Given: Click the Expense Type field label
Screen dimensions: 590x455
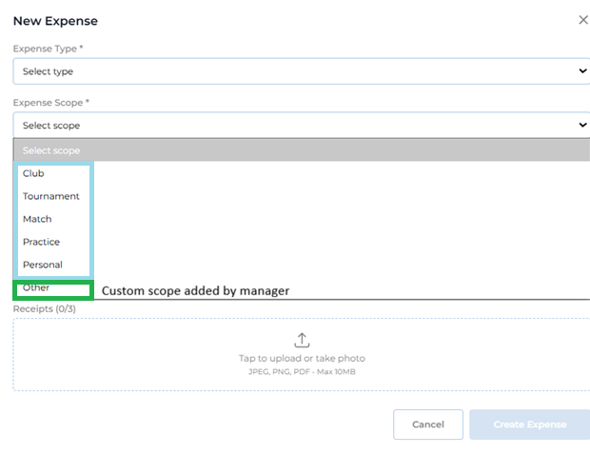Looking at the screenshot, I should click(48, 49).
